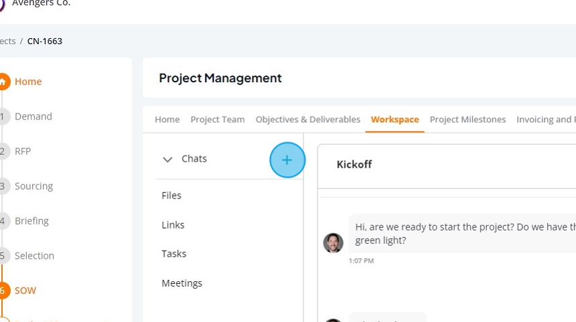This screenshot has height=322, width=576.
Task: Click the sender avatar beside the first message
Action: tap(333, 243)
